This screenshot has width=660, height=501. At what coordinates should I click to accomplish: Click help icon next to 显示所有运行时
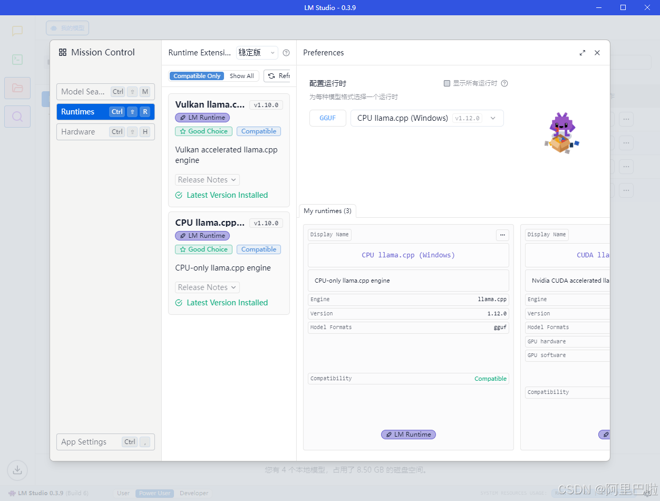pos(504,83)
